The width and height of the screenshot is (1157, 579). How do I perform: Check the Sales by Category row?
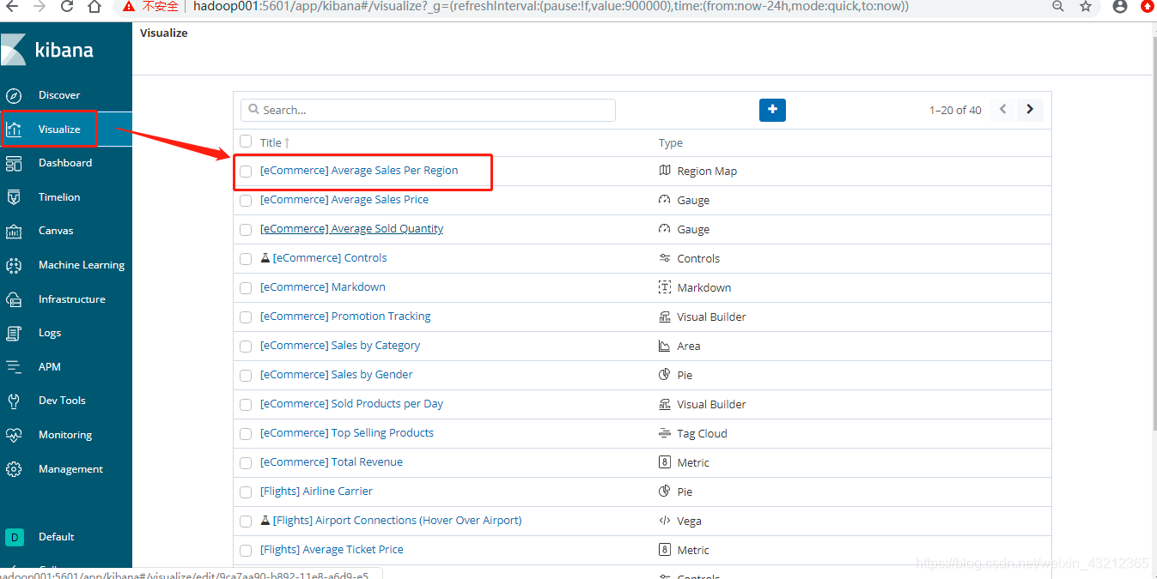tap(246, 347)
